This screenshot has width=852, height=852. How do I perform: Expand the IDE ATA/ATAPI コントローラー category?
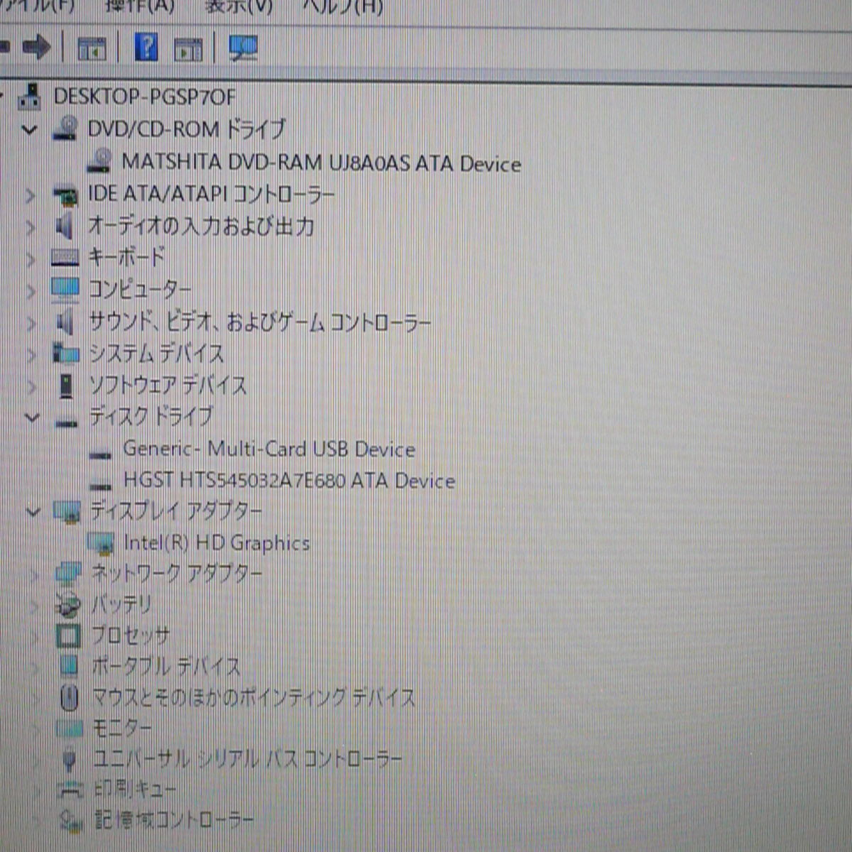30,195
